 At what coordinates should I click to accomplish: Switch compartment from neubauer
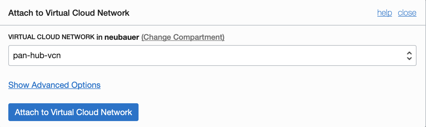183,37
